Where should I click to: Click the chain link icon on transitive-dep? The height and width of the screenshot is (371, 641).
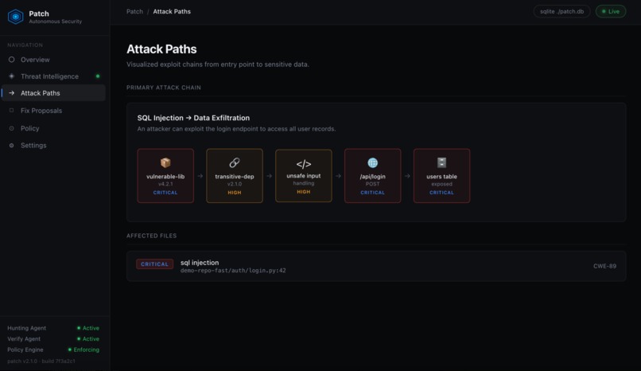click(x=235, y=162)
